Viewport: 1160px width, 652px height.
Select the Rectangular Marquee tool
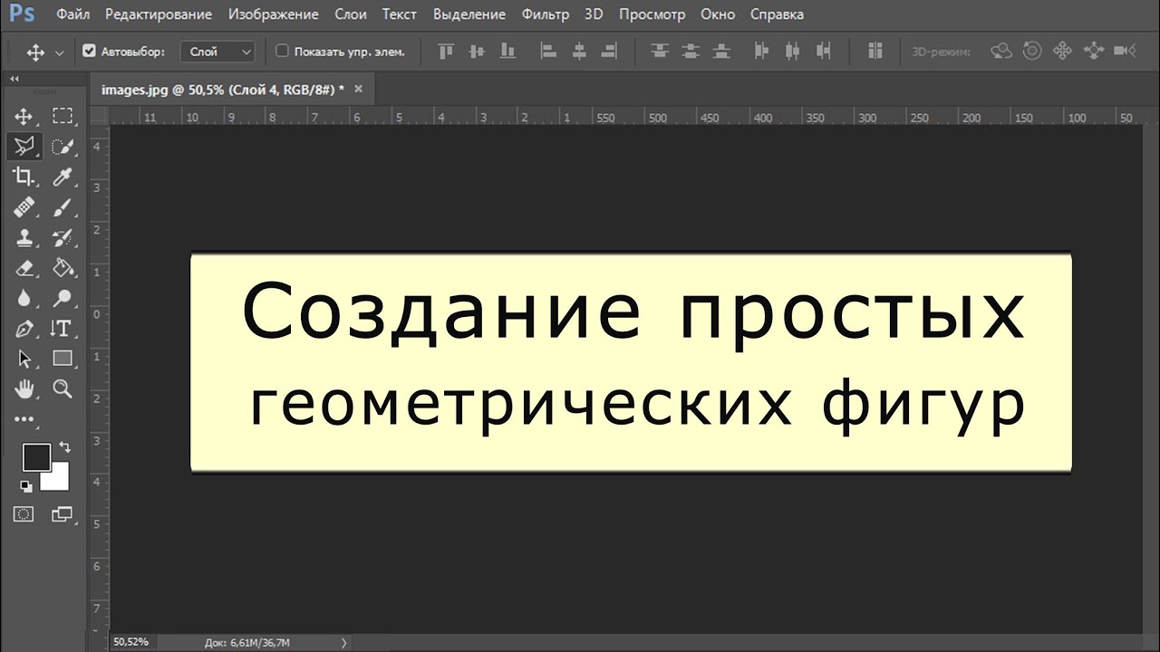pos(63,116)
